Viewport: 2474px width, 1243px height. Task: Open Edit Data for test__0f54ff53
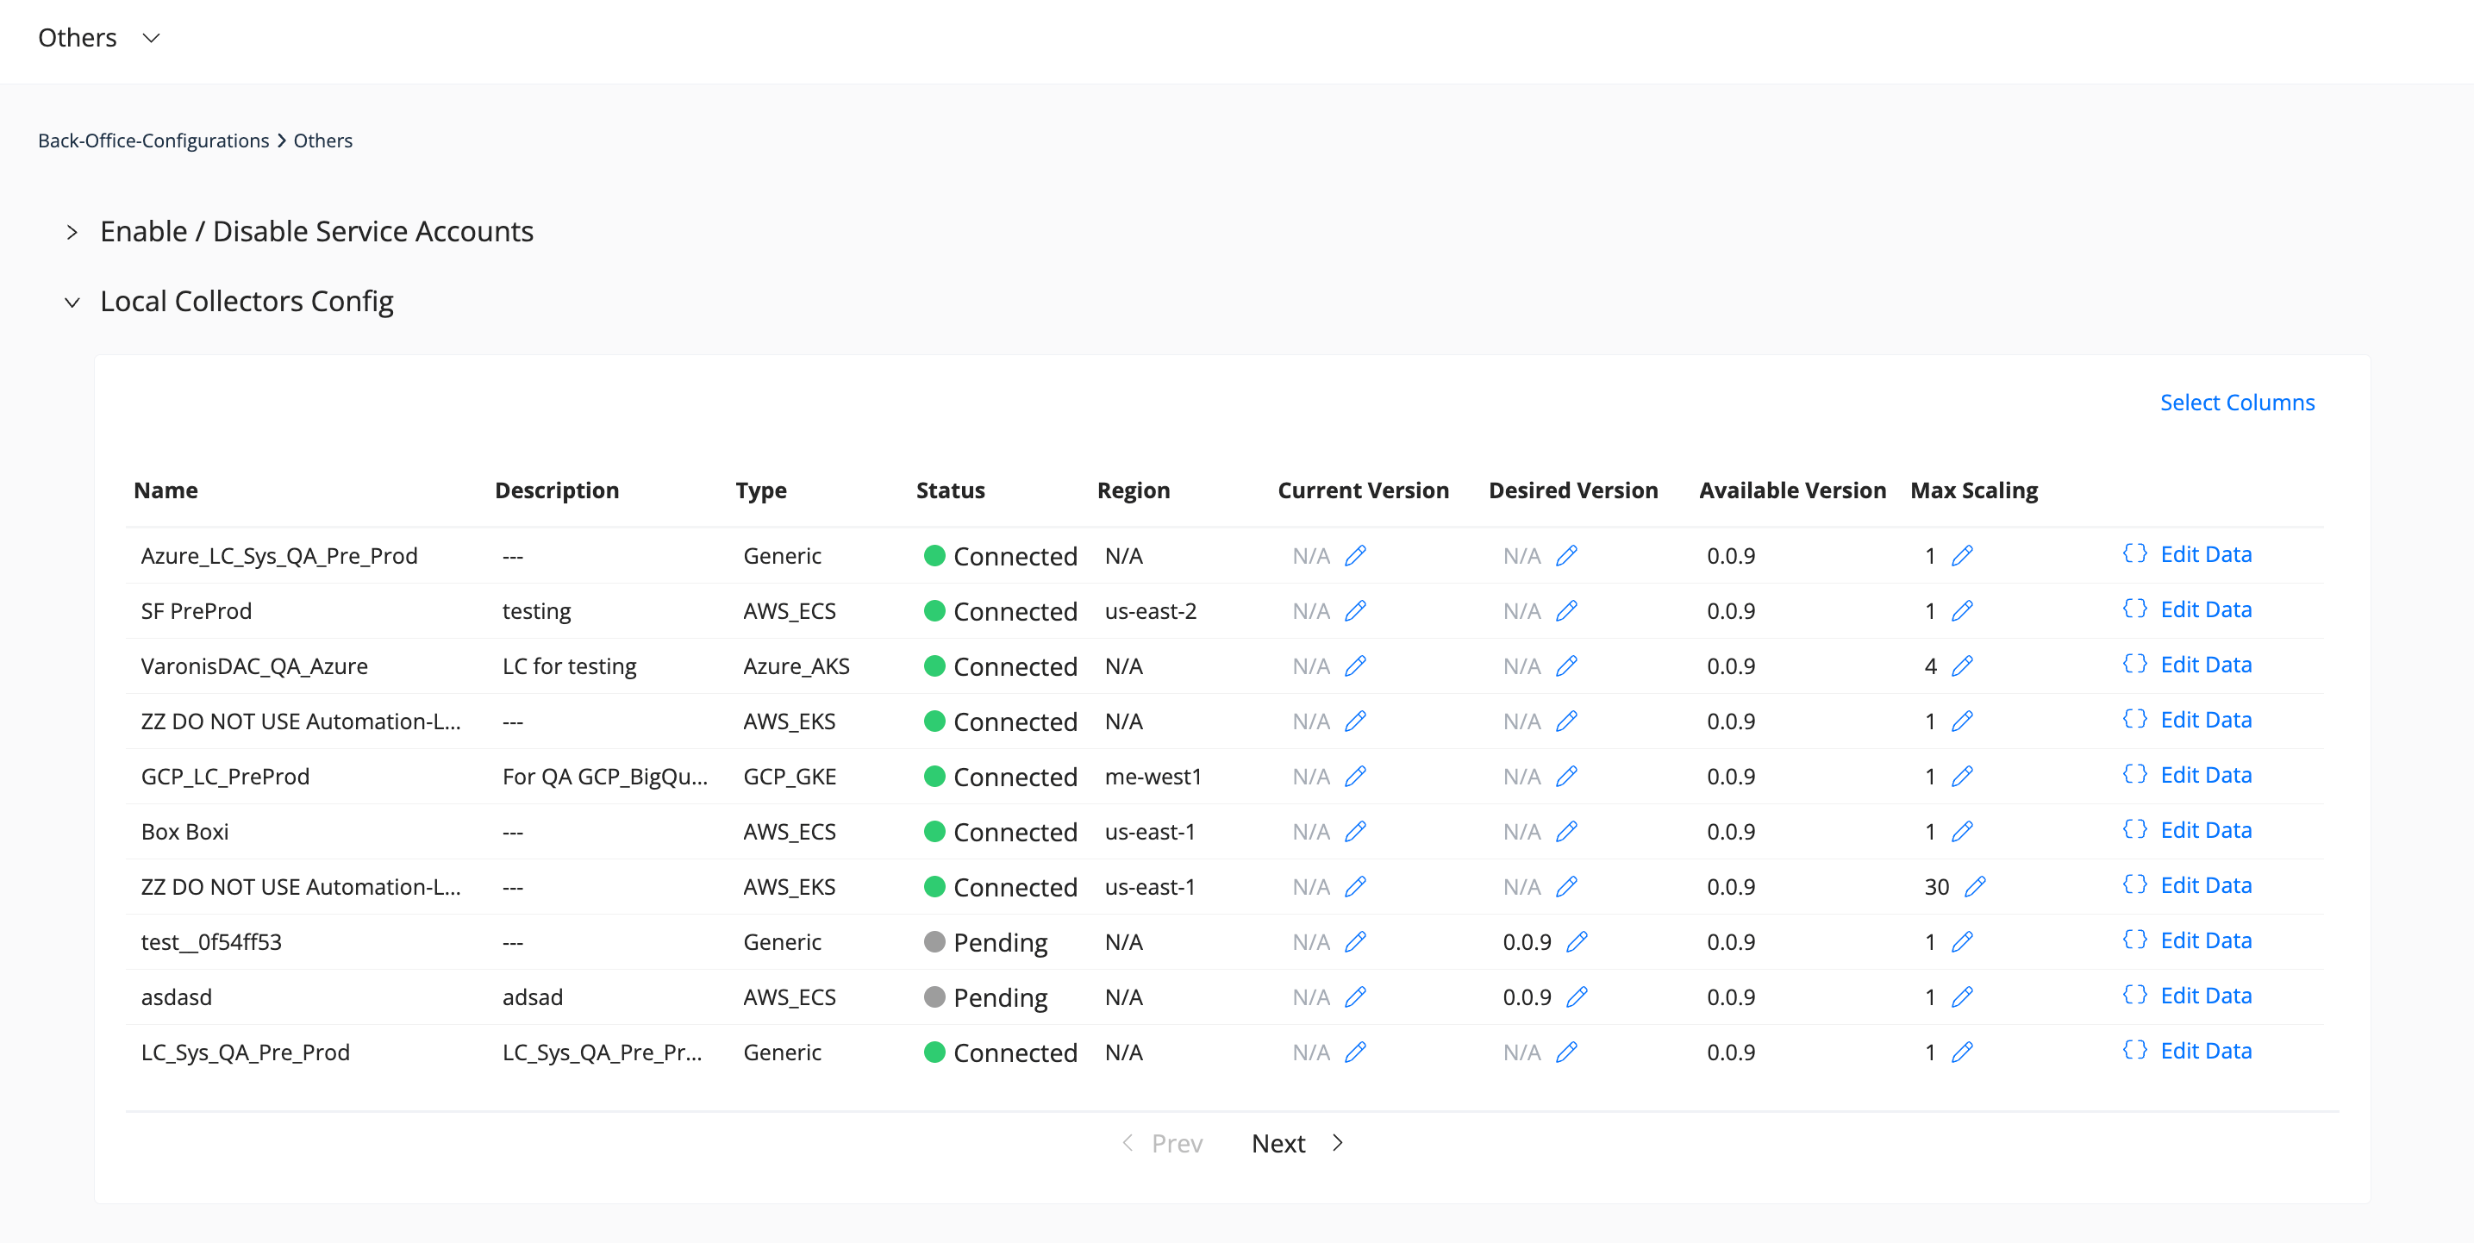coord(2187,940)
